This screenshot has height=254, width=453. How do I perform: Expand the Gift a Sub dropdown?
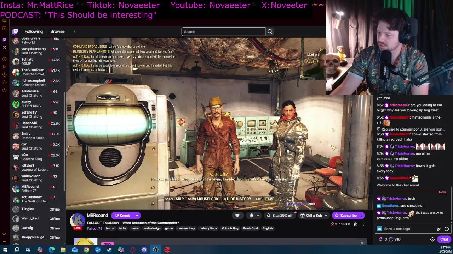tap(326, 216)
